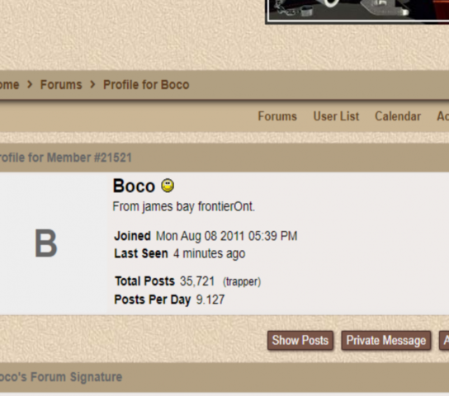Open User List in navigation menu

tap(336, 116)
